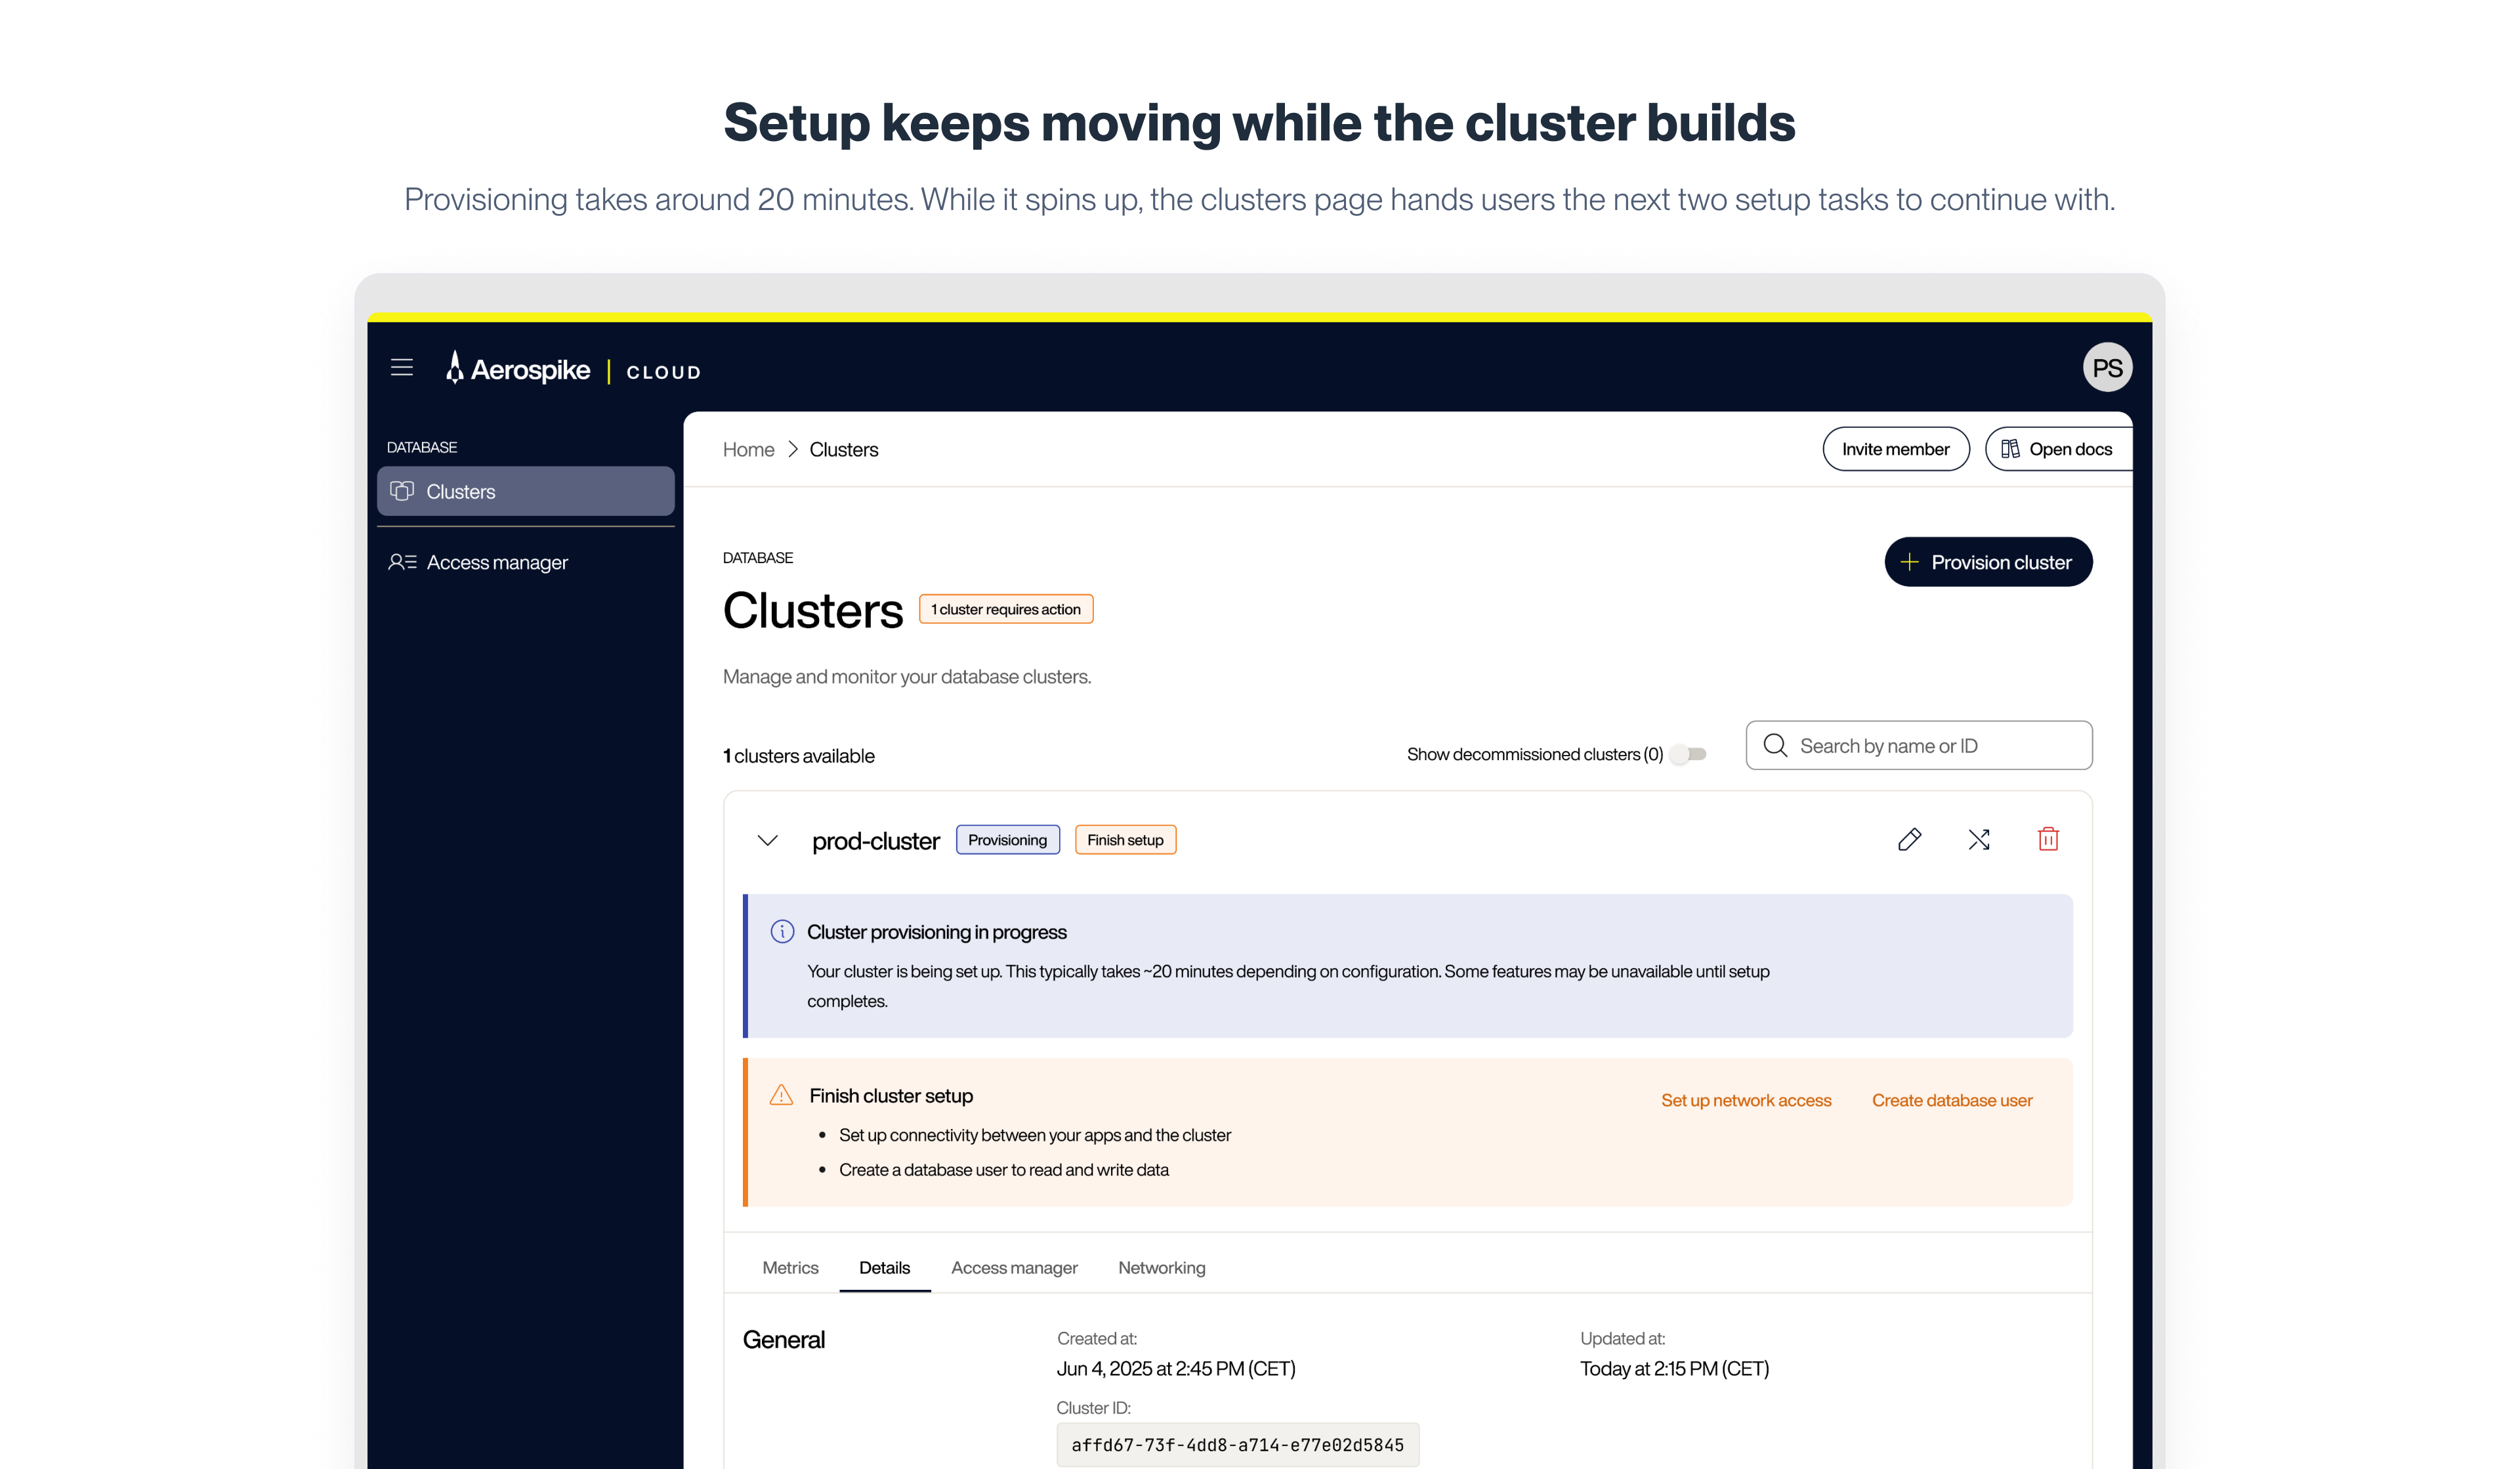
Task: Click the Created at date value
Action: coord(1176,1369)
